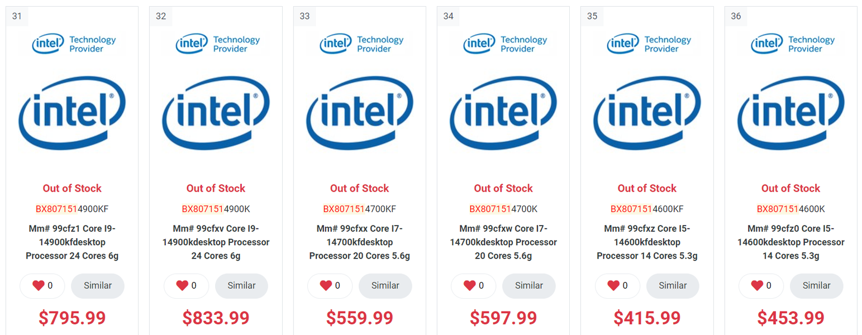Image resolution: width=862 pixels, height=335 pixels.
Task: Click heart icon for Core i7-14700KF
Action: click(326, 286)
